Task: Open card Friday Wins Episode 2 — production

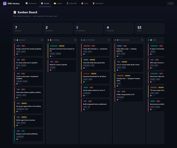Action: click(96, 50)
